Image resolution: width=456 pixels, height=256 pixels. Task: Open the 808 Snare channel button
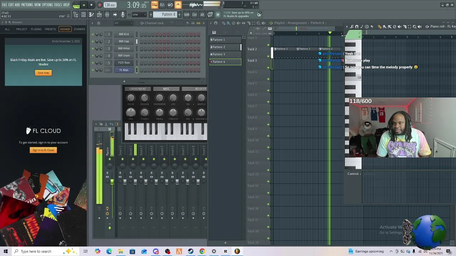point(124,56)
